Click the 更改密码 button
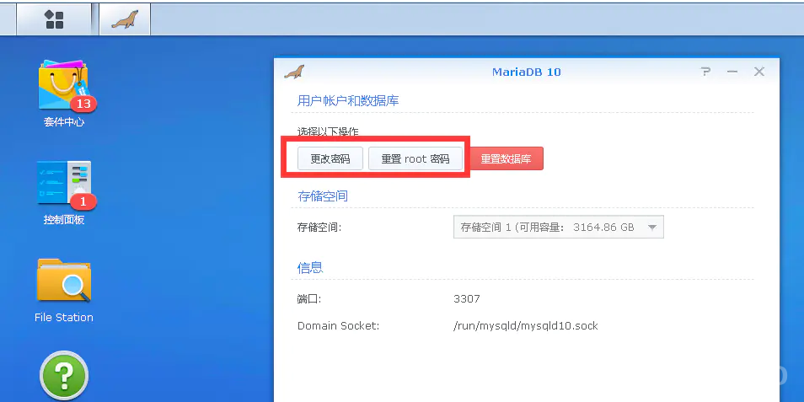 [330, 159]
